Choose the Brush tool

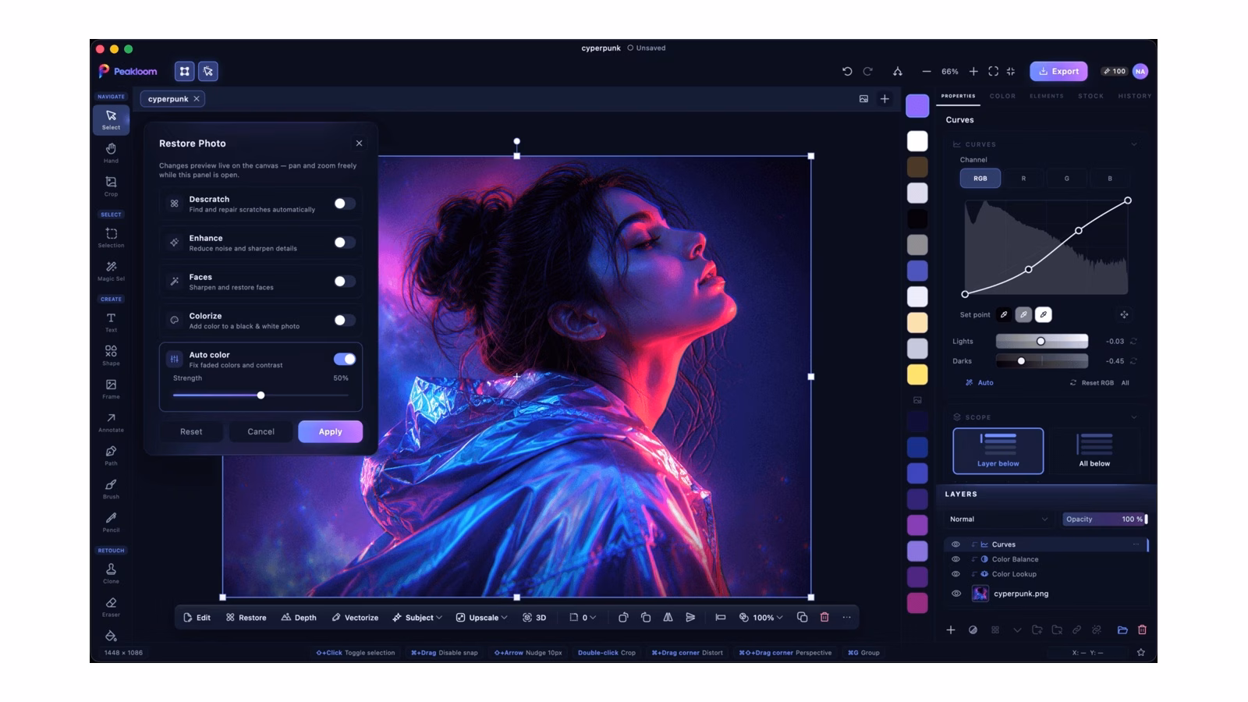[x=111, y=488]
